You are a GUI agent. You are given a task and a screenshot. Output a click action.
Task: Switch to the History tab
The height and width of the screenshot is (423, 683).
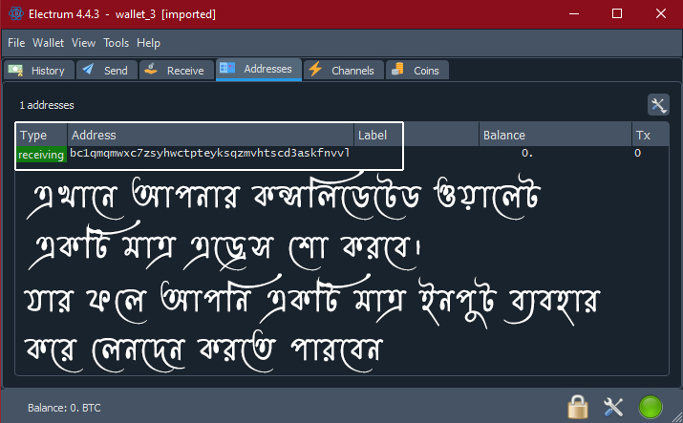click(39, 71)
